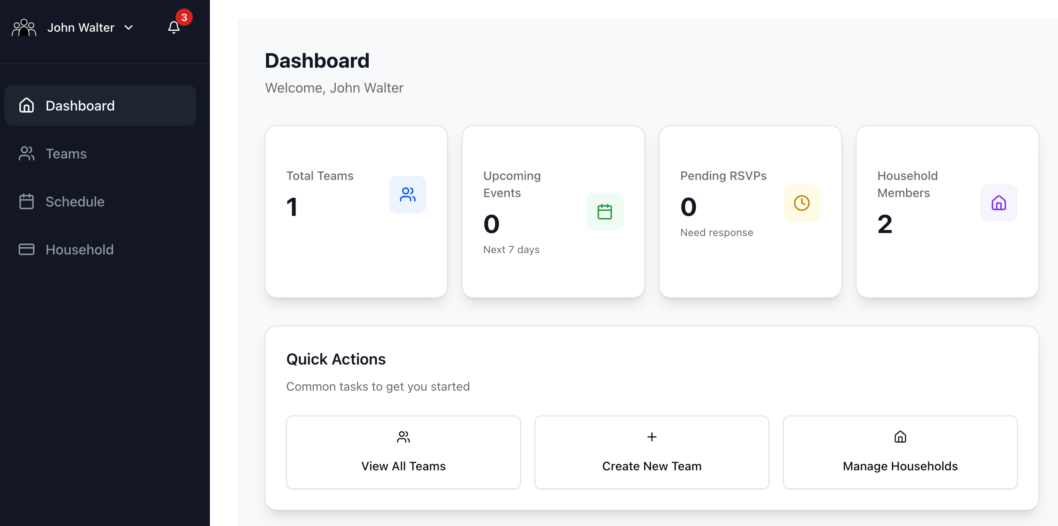Image resolution: width=1058 pixels, height=526 pixels.
Task: Click the Create New Team button
Action: coord(652,452)
